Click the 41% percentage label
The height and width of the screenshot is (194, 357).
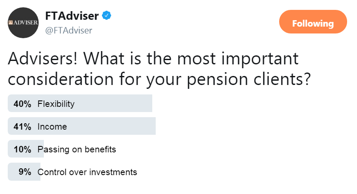pyautogui.click(x=22, y=127)
